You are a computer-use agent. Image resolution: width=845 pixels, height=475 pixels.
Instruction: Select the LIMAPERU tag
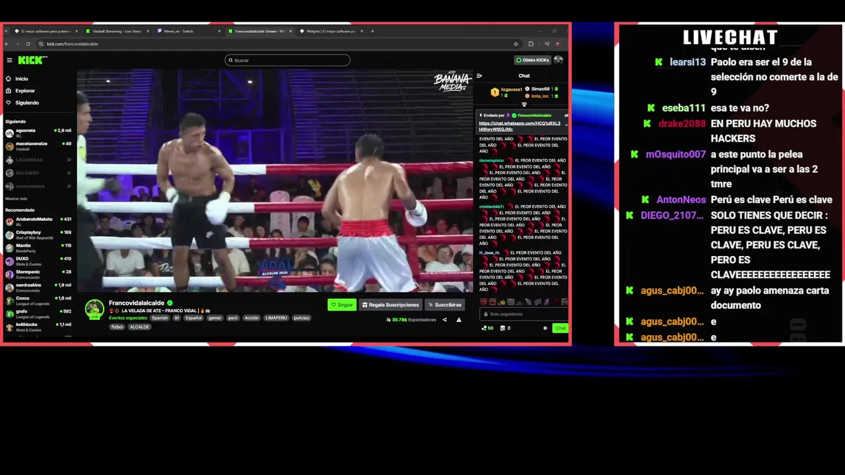277,318
